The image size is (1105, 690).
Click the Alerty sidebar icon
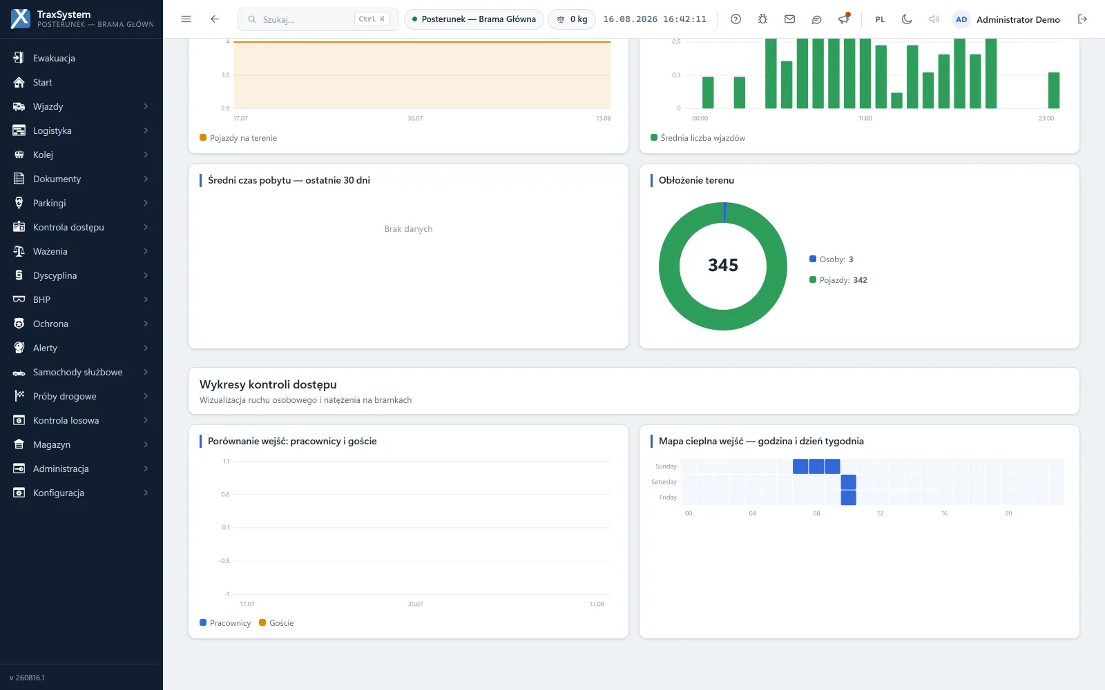[19, 348]
